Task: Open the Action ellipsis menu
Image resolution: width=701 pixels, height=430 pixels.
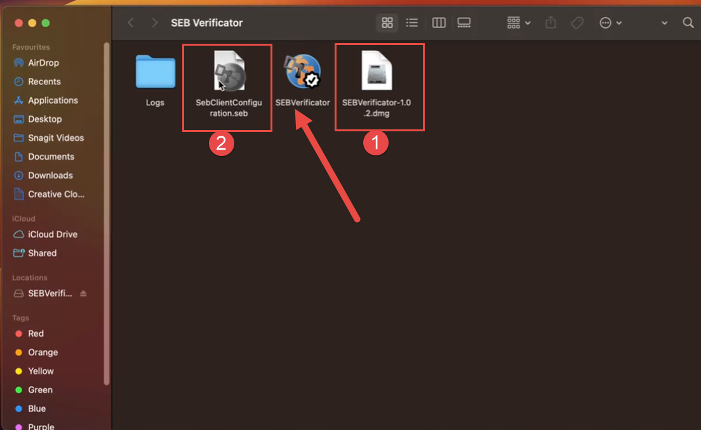Action: point(610,23)
